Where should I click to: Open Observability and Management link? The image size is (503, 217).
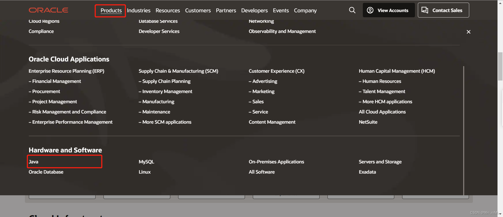[282, 31]
